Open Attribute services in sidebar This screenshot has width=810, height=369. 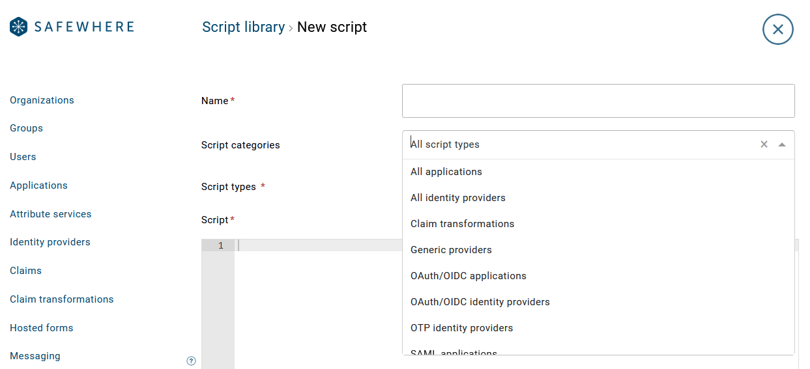tap(51, 214)
